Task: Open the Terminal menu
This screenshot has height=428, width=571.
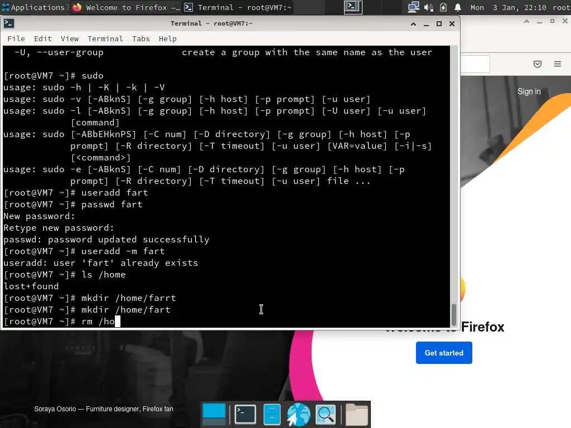Action: (105, 38)
